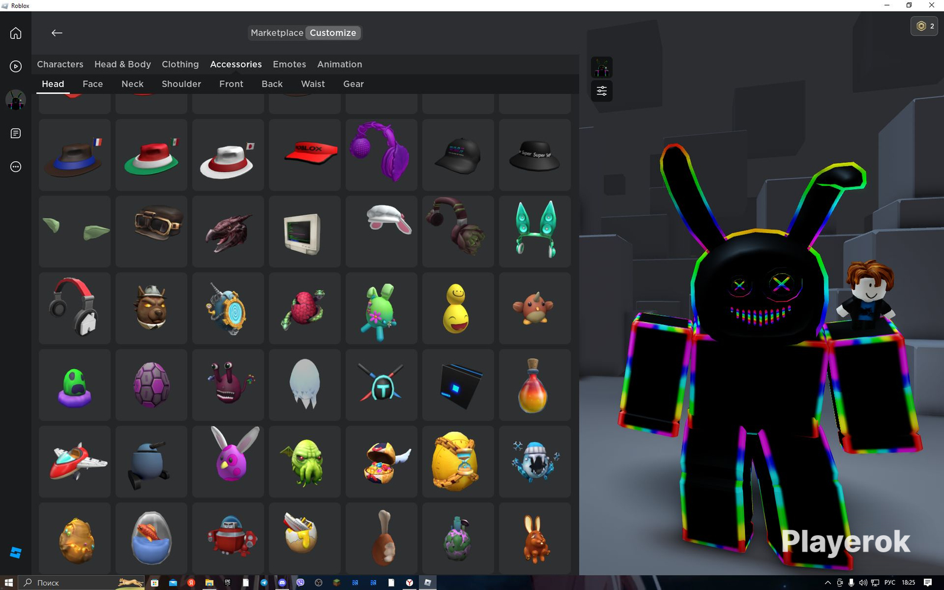Click the back arrow button

coord(57,33)
